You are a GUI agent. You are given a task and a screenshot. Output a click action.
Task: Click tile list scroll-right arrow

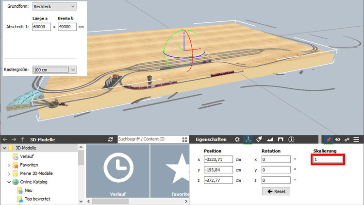coord(186,201)
